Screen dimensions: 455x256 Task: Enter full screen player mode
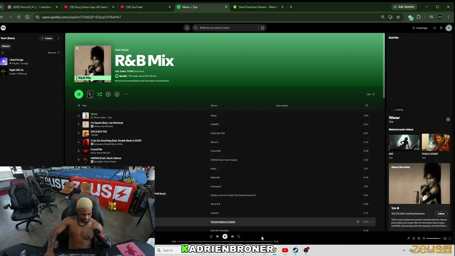pos(450,238)
